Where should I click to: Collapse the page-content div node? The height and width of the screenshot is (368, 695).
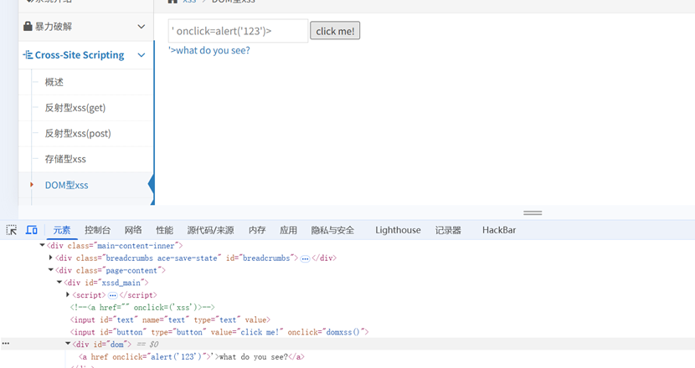(50, 269)
